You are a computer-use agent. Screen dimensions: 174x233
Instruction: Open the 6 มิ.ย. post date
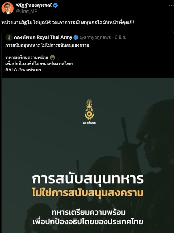(x=121, y=37)
